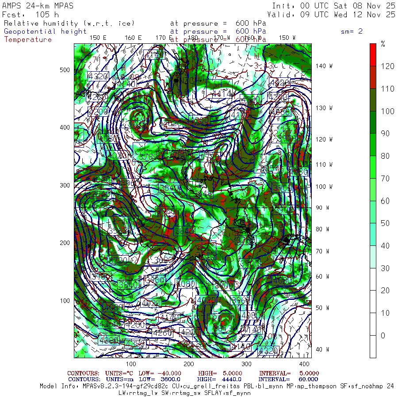Screen dimensions: 398x398
Task: Select the "130 W" longitude label
Action: (x=324, y=108)
